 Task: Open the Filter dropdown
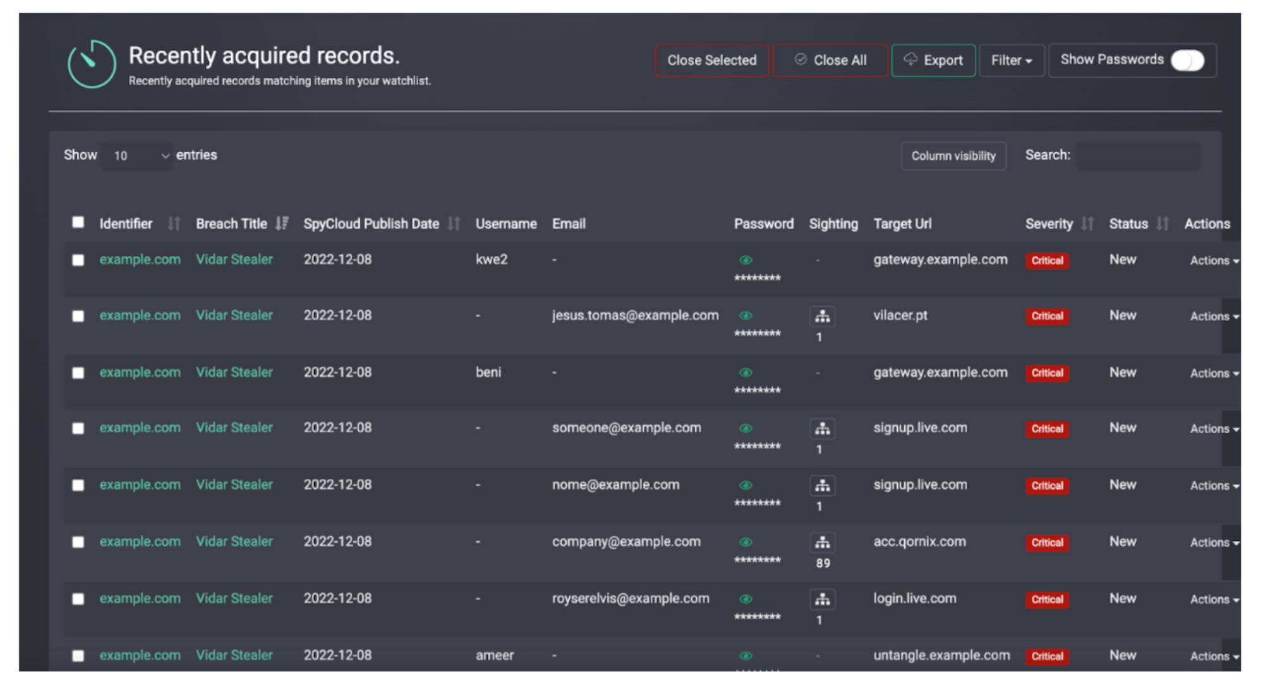coord(1011,61)
